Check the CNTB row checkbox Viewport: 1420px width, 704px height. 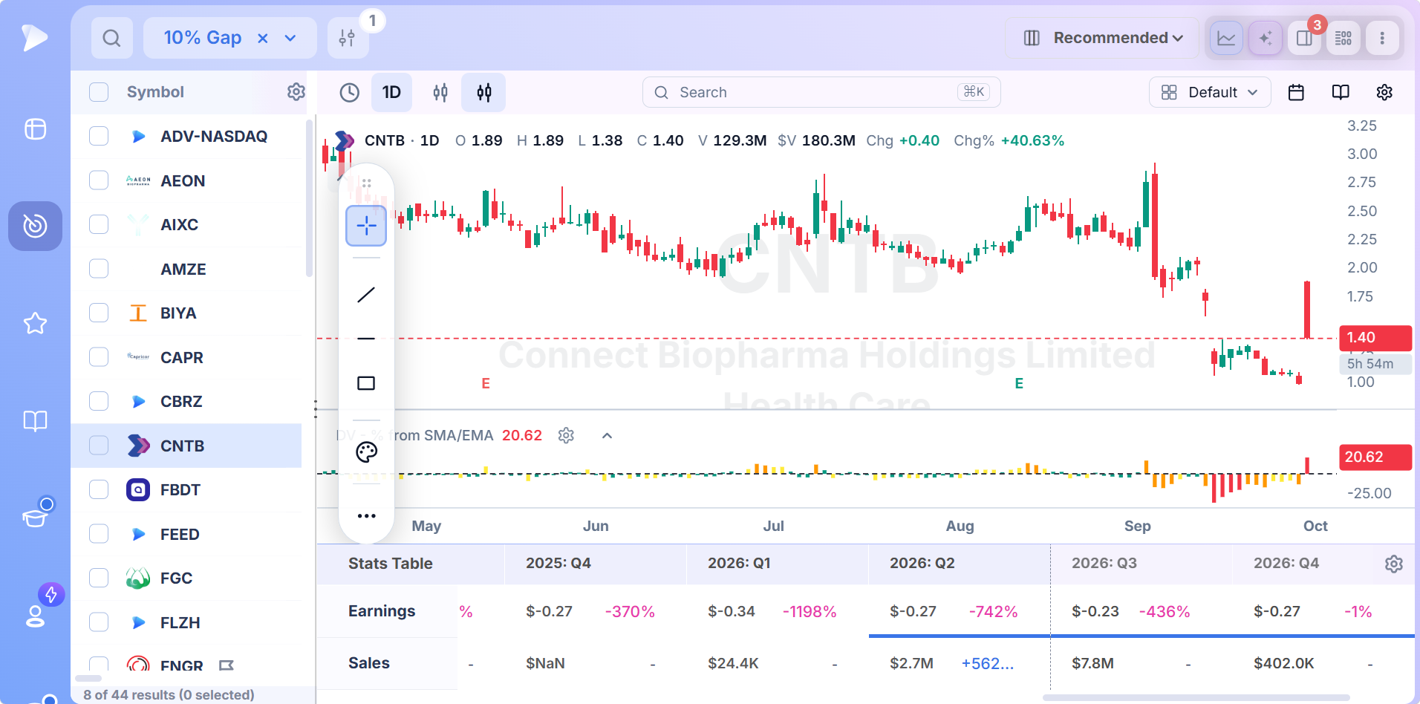[99, 446]
